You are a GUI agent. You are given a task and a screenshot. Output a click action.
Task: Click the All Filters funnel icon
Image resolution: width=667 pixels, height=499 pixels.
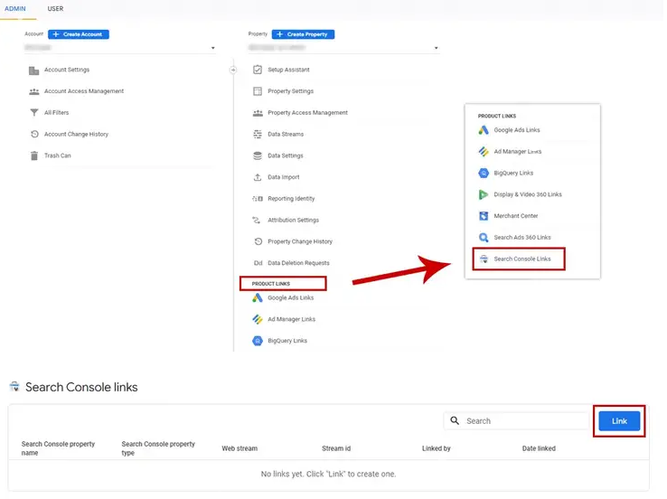coord(34,113)
